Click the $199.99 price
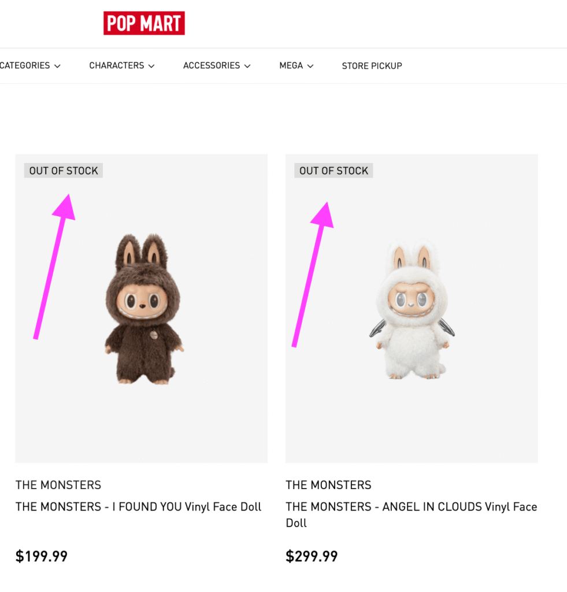567x592 pixels. point(42,556)
